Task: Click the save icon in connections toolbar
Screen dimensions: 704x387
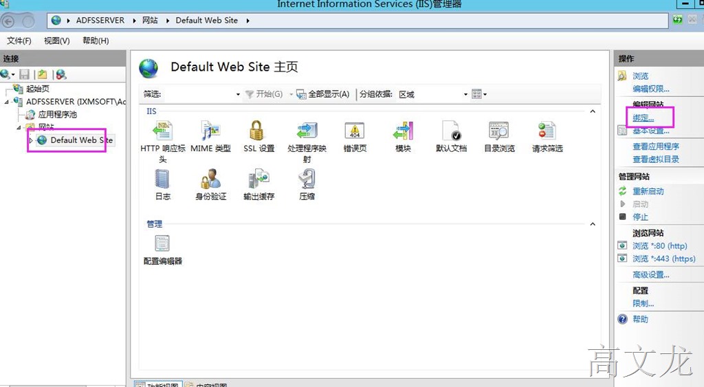Action: pos(25,74)
